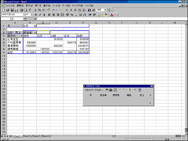Click the New workbook icon
Image resolution: width=188 pixels, height=141 pixels.
click(4, 10)
